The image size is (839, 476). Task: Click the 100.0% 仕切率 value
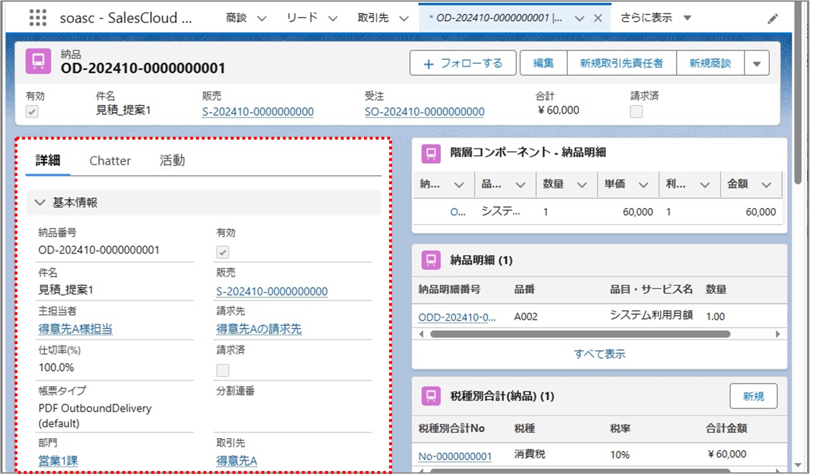point(56,367)
